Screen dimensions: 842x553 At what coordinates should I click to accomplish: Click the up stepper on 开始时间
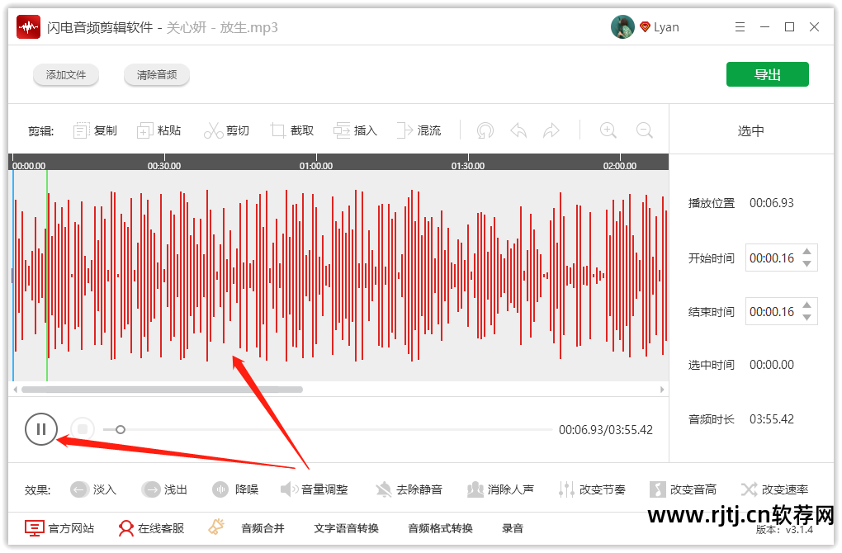807,252
